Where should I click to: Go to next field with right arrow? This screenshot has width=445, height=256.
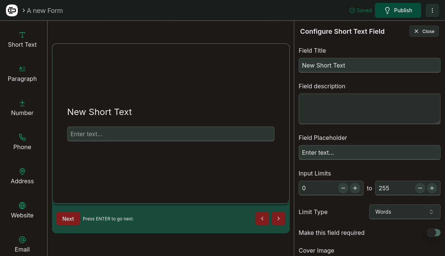(x=279, y=219)
